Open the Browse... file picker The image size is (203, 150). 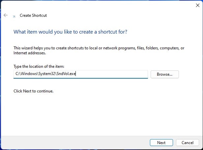coord(165,74)
